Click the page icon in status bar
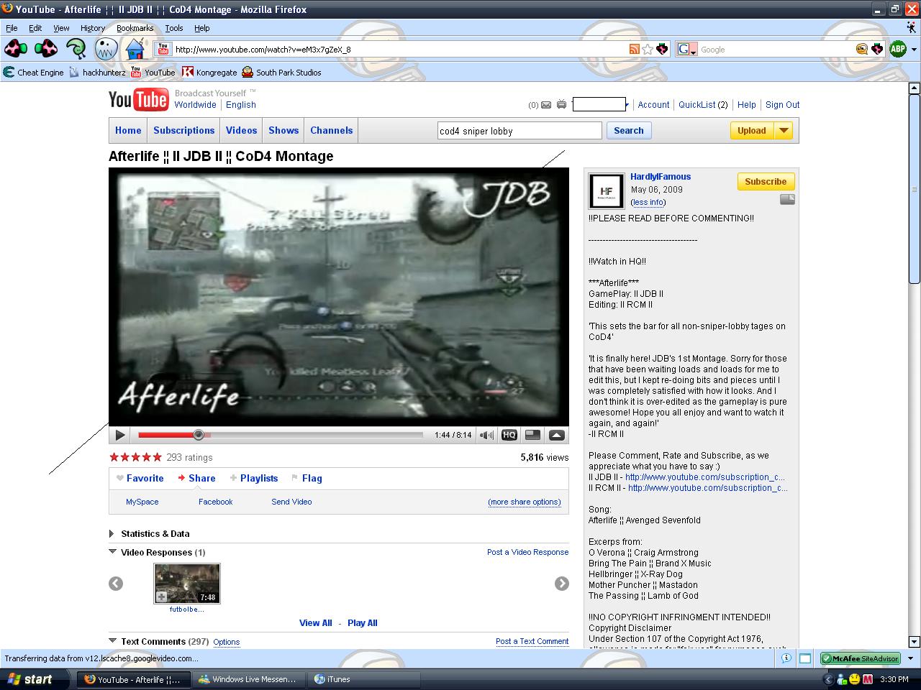The image size is (921, 690). 805,658
